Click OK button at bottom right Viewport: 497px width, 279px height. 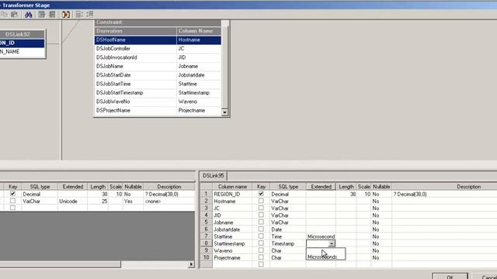450,277
